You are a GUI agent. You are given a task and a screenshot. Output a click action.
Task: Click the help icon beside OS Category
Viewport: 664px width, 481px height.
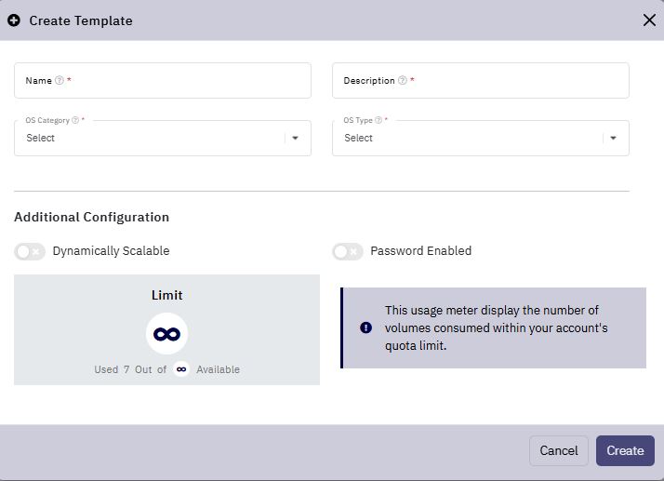pos(75,120)
